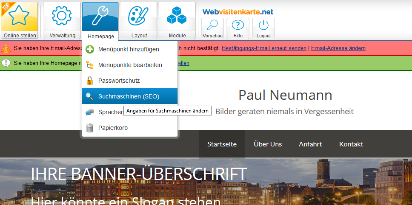Click the speech bubbles icon beside Sprachen
412x205 pixels.
pyautogui.click(x=90, y=112)
